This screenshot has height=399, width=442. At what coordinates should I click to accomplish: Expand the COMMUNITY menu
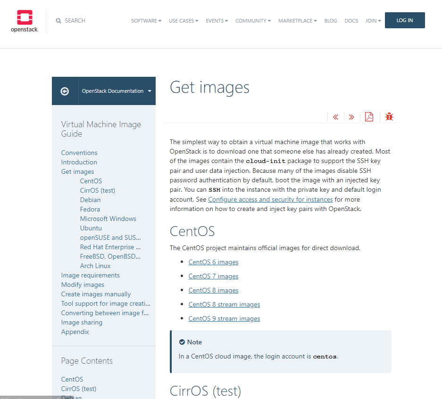pyautogui.click(x=253, y=21)
